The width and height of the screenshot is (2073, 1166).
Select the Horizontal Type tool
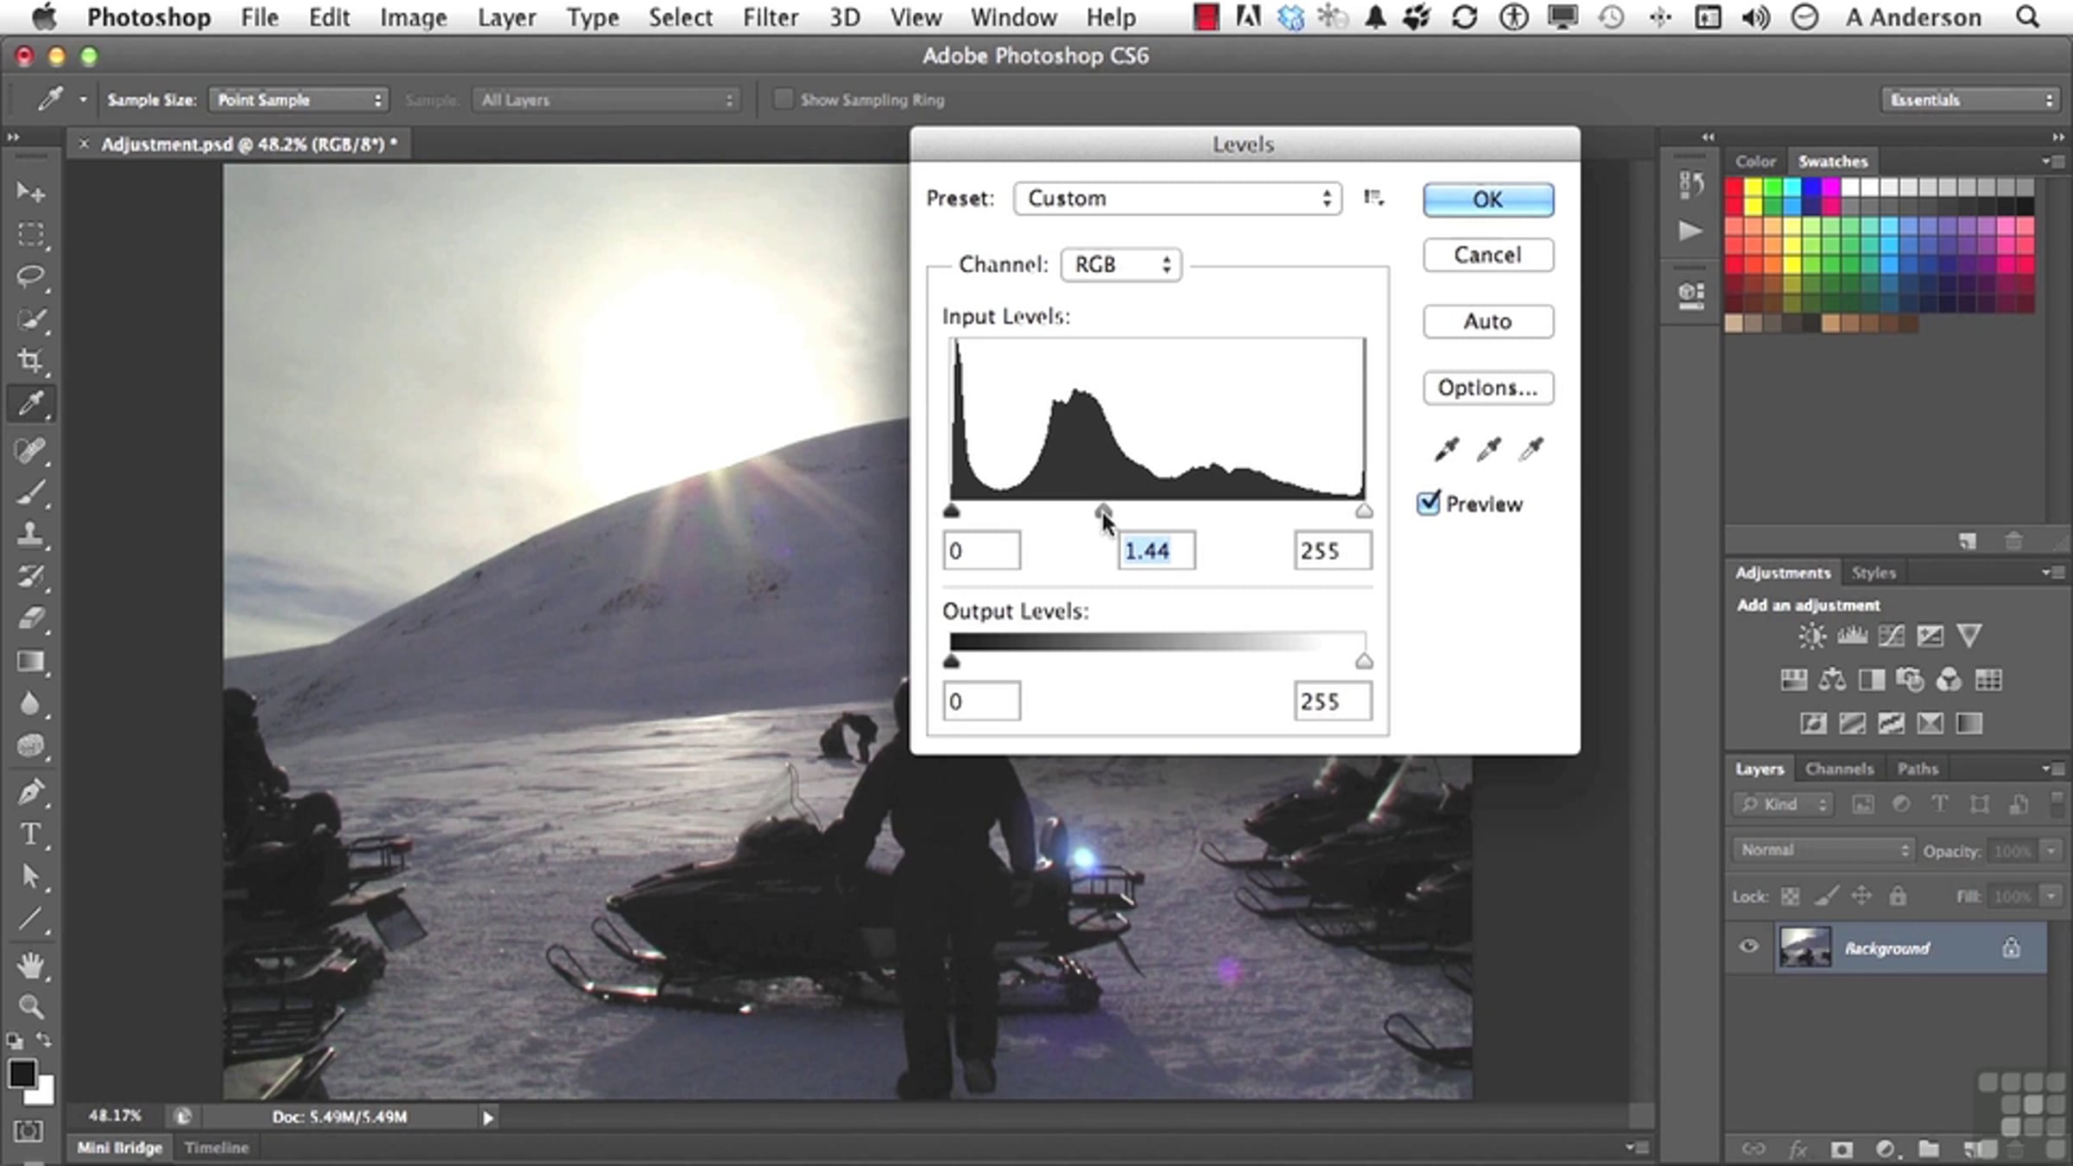(31, 834)
